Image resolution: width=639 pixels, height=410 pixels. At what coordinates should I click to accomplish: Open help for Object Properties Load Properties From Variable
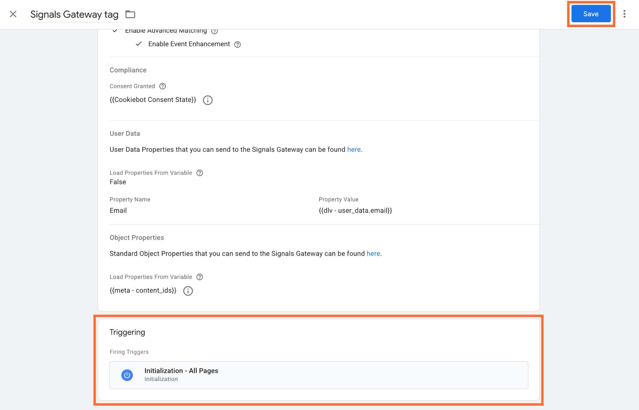click(x=200, y=277)
